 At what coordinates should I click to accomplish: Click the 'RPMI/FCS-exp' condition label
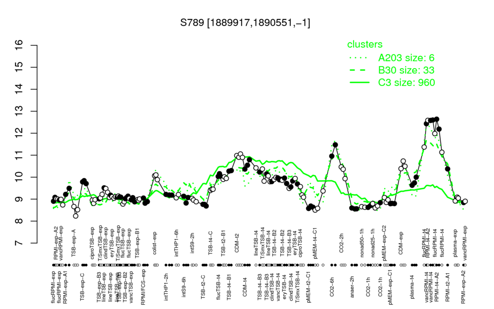pos(143,287)
